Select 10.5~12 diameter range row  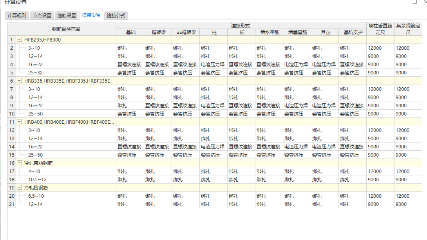[x=37, y=180]
